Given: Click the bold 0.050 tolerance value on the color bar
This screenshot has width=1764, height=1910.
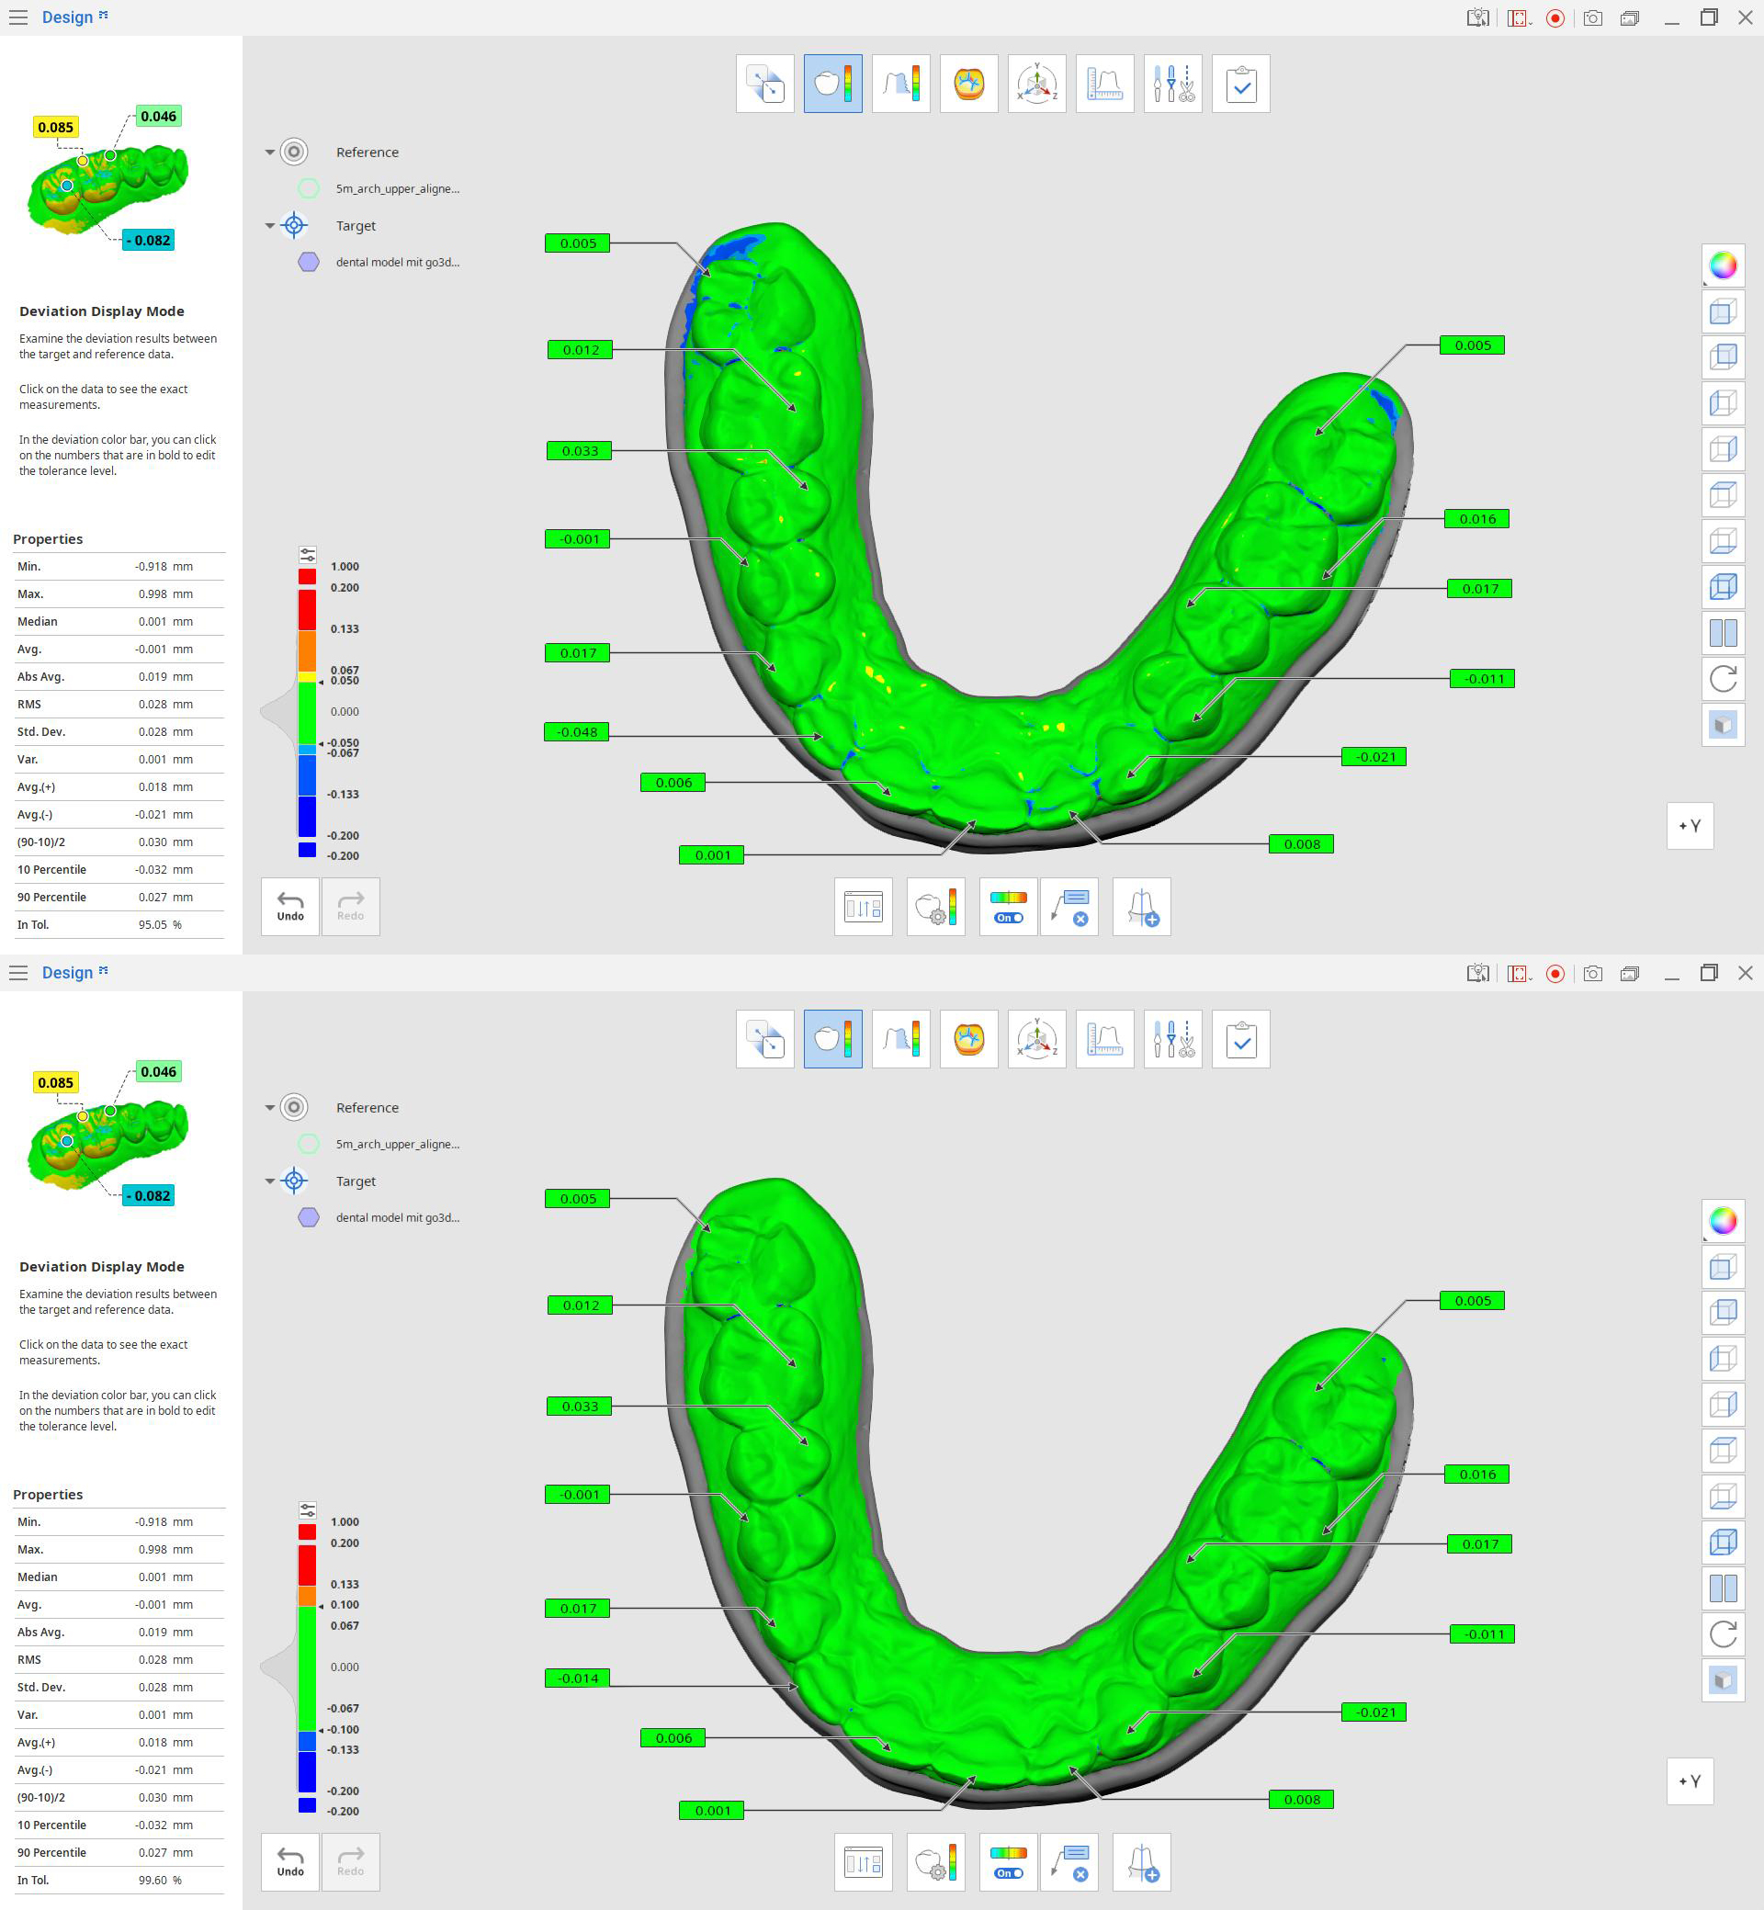Looking at the screenshot, I should tap(345, 681).
